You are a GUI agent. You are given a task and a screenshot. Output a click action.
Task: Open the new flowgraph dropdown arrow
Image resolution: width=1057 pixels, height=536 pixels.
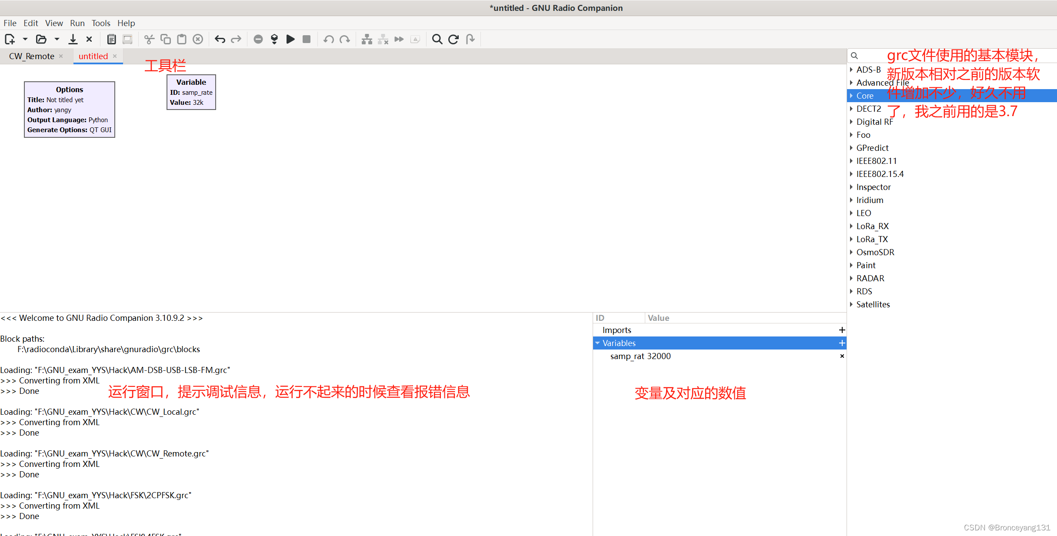pos(25,39)
